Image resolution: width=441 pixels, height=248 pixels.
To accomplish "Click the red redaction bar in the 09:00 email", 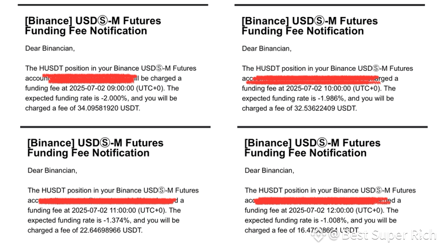I will [92, 78].
